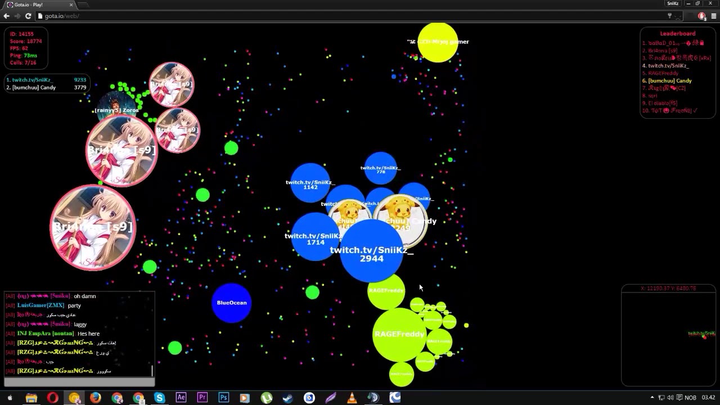Click 'Ping: 73ms' in the stats panel
The width and height of the screenshot is (720, 405).
pyautogui.click(x=24, y=56)
